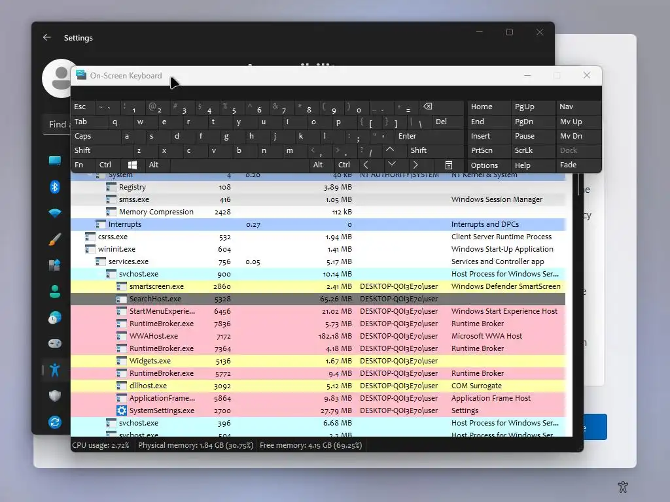
Task: Select the Interrupts process row
Action: pyautogui.click(x=318, y=224)
